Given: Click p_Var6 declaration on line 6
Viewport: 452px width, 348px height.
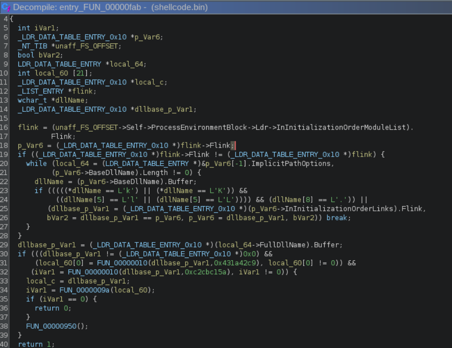Looking at the screenshot, I should coord(147,37).
